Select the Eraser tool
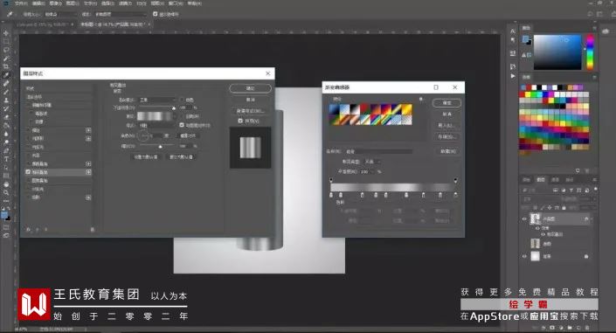 (6, 117)
